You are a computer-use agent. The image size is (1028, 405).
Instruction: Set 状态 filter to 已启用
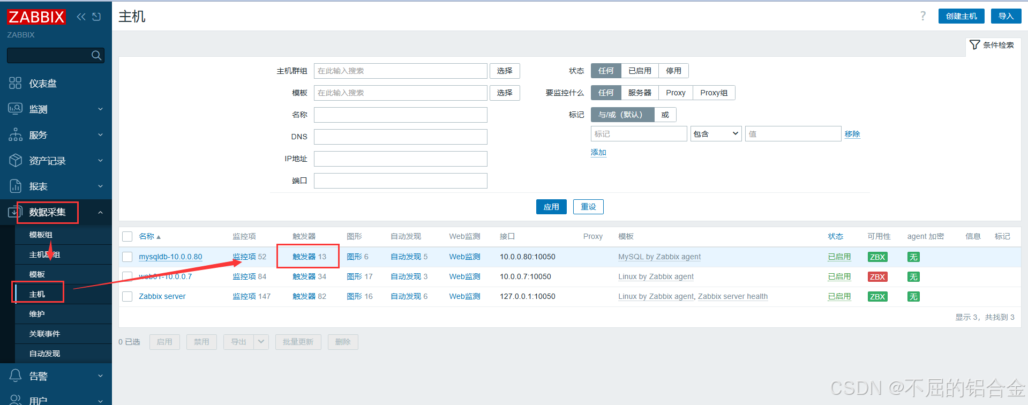coord(640,71)
